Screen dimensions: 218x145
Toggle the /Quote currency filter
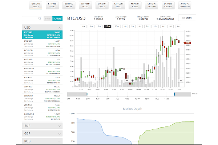click(x=57, y=18)
